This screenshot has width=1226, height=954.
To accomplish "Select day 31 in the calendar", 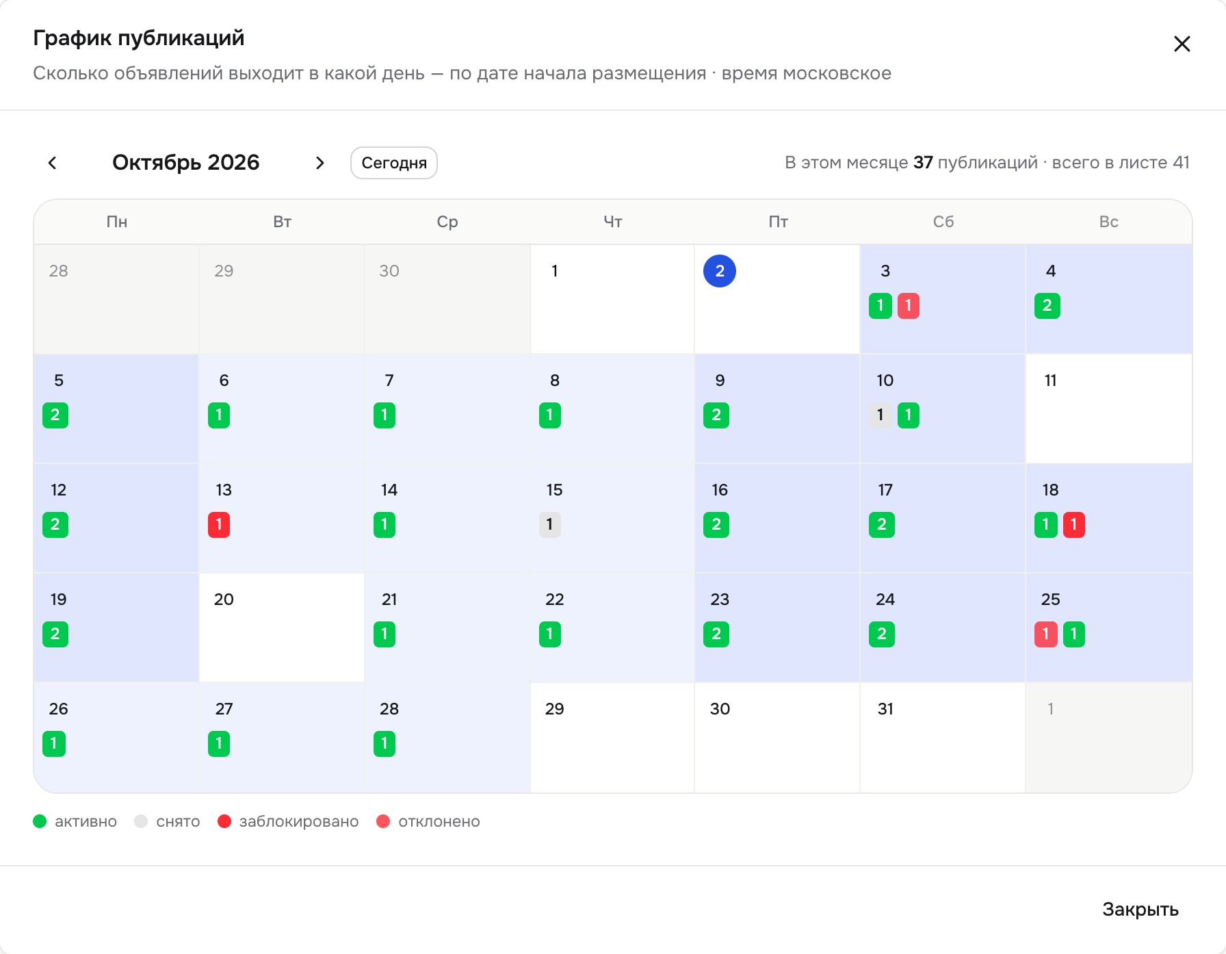I will pyautogui.click(x=943, y=738).
